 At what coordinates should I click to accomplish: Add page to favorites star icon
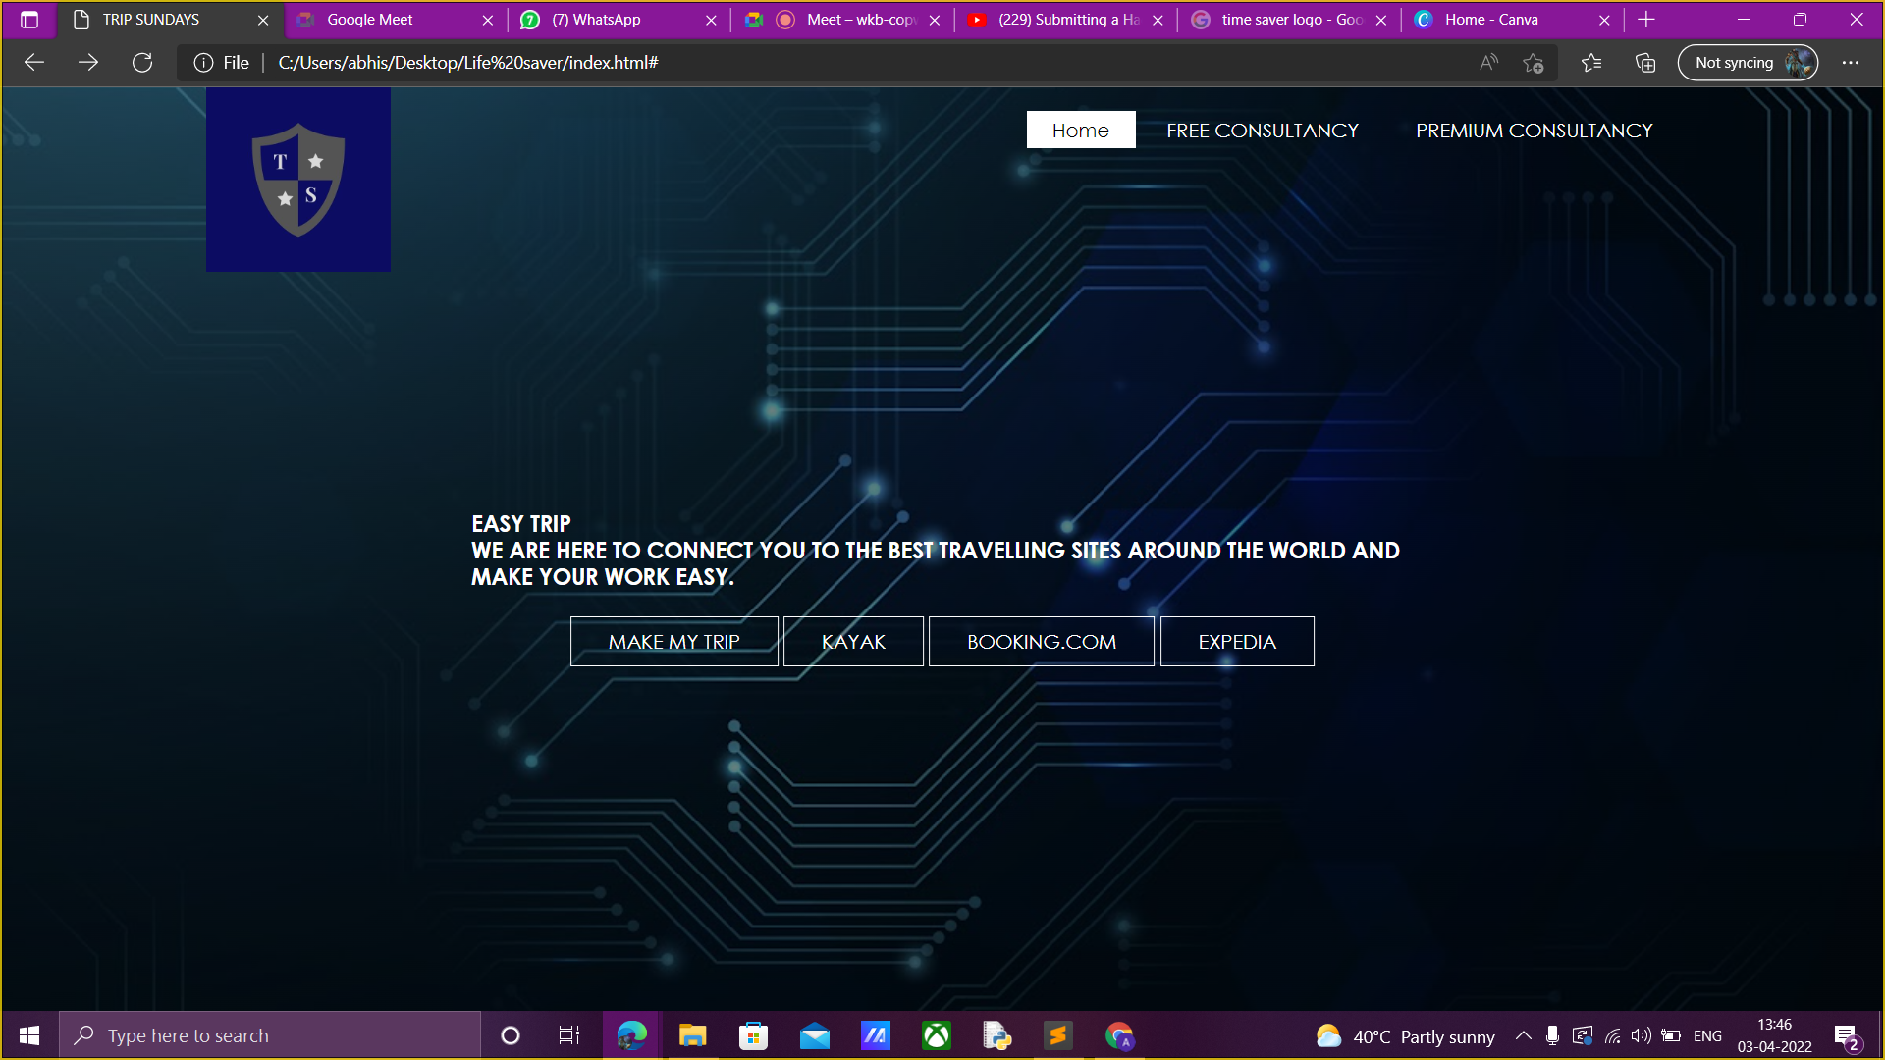tap(1533, 63)
